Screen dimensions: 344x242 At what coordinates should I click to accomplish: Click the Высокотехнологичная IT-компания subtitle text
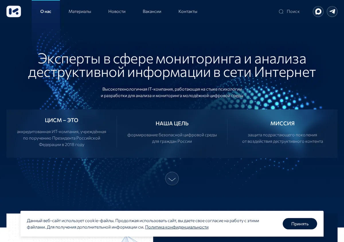pos(172,92)
